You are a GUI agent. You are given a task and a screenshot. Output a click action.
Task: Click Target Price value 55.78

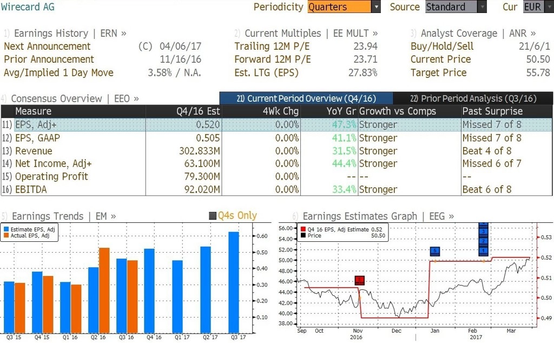tap(538, 73)
